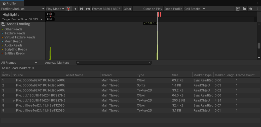The image size is (261, 127).
Task: Click the Texture Reads color swatch
Action: coord(3,33)
